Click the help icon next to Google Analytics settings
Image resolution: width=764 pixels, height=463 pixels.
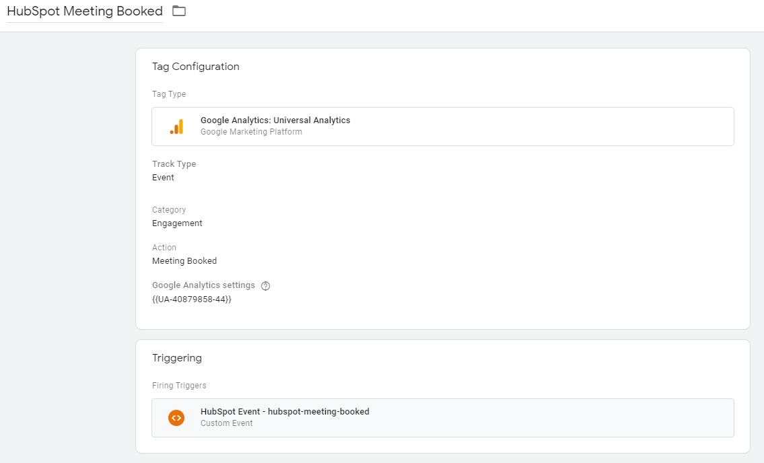coord(265,286)
